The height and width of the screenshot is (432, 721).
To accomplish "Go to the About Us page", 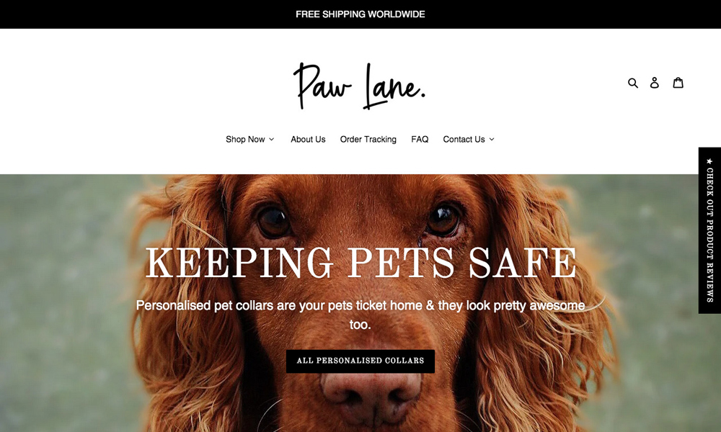I will pos(308,139).
